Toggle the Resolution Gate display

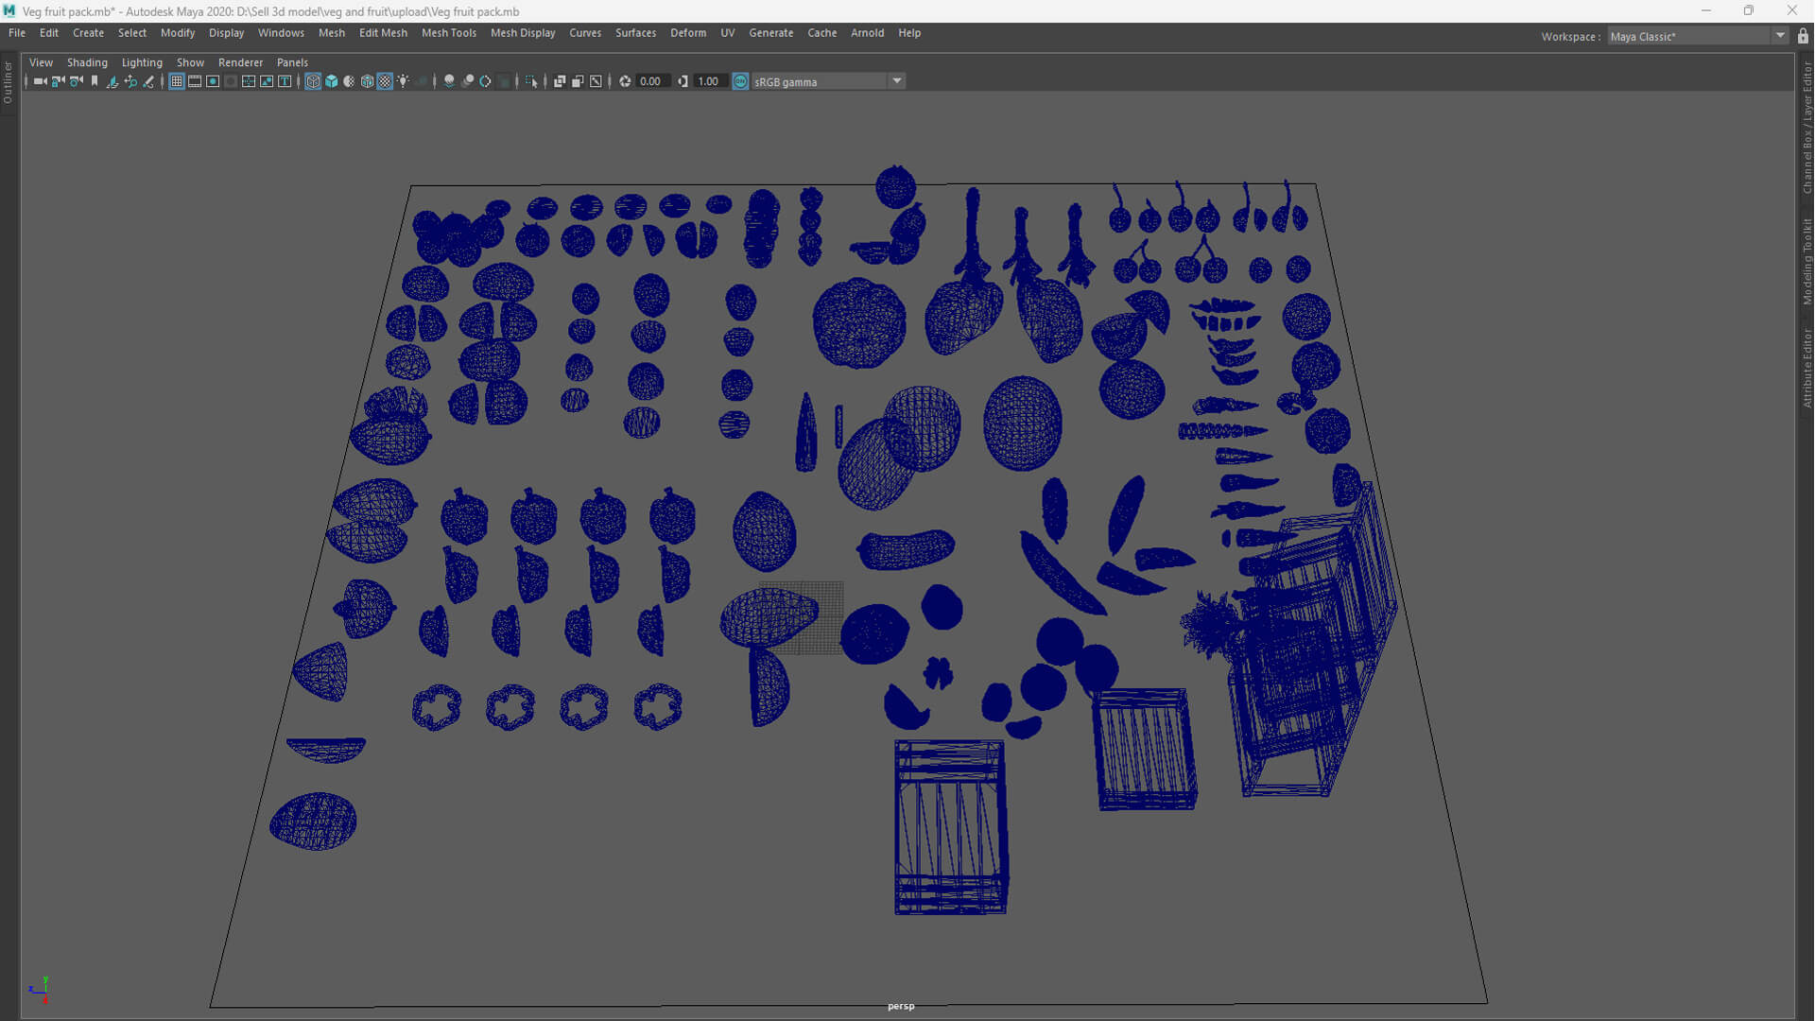pos(213,81)
